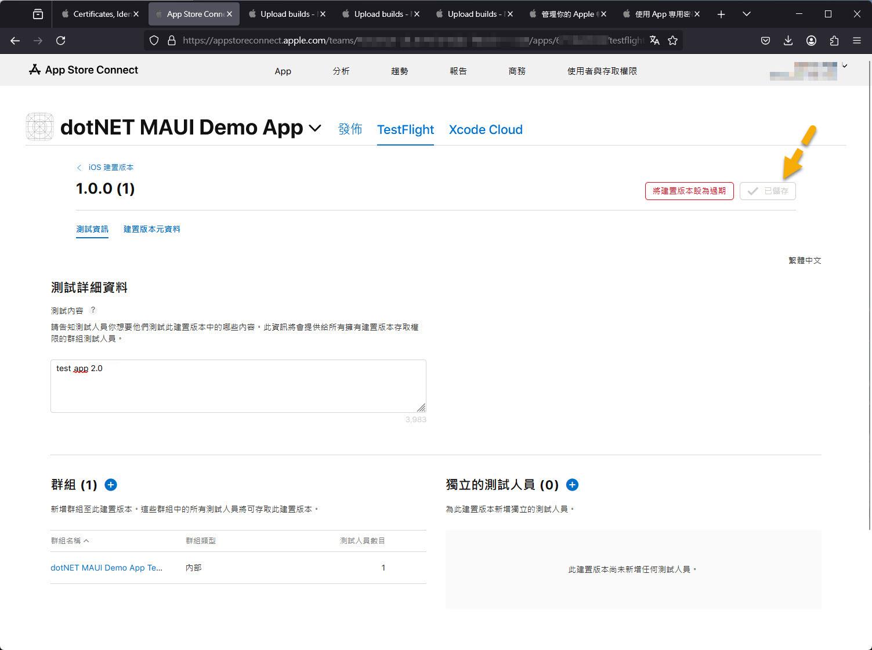Open the 發佈 tab
872x650 pixels.
click(x=350, y=129)
